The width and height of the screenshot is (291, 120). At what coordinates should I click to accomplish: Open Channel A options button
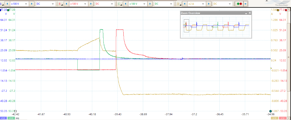pyautogui.click(x=1, y=4)
